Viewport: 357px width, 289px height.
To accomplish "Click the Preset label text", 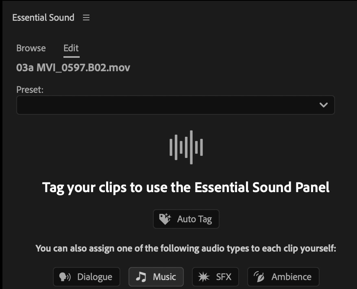I will pos(30,90).
